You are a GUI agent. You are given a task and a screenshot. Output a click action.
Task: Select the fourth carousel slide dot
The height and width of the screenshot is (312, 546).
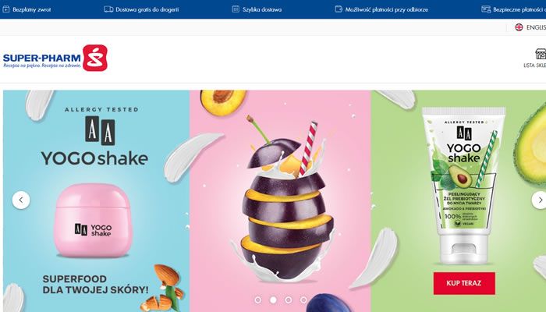(303, 300)
